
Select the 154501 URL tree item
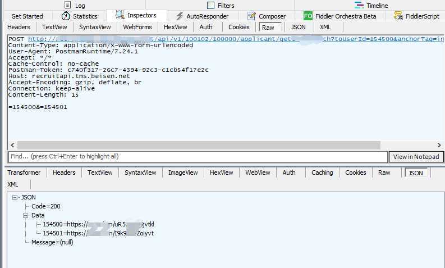[x=98, y=233]
